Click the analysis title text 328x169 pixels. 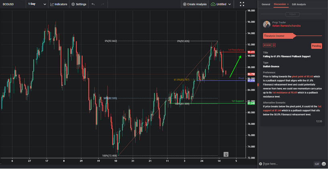click(x=287, y=56)
